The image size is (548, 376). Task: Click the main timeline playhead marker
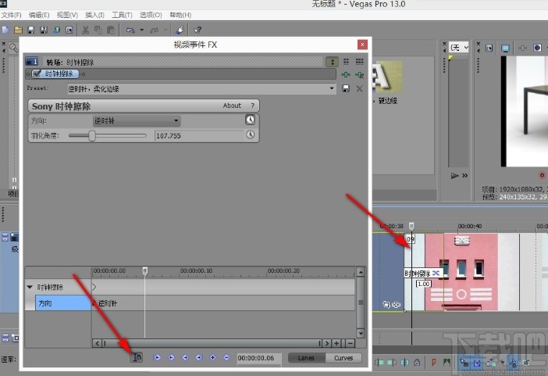[x=411, y=226]
